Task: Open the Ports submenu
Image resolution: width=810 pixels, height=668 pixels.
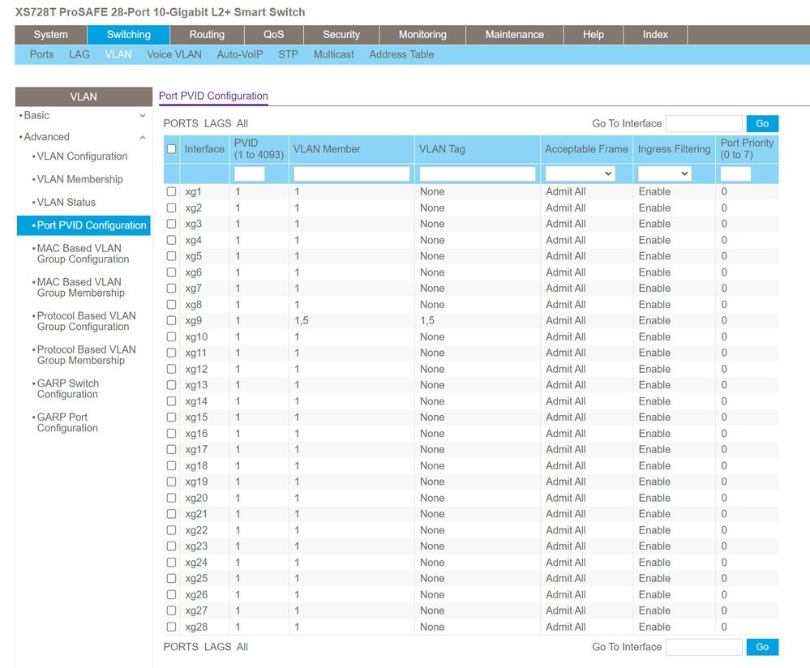Action: coord(42,54)
